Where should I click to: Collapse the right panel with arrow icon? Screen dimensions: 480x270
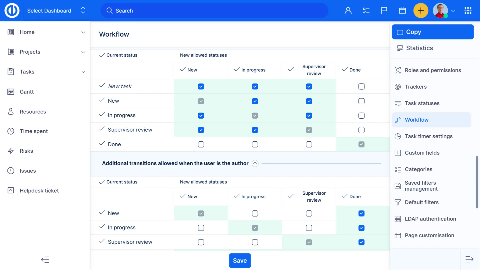coord(469,259)
